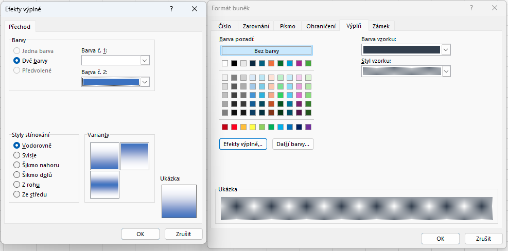Viewport: 508px width, 251px height.
Task: Choose the purple swatch in standard colors row
Action: [x=308, y=127]
